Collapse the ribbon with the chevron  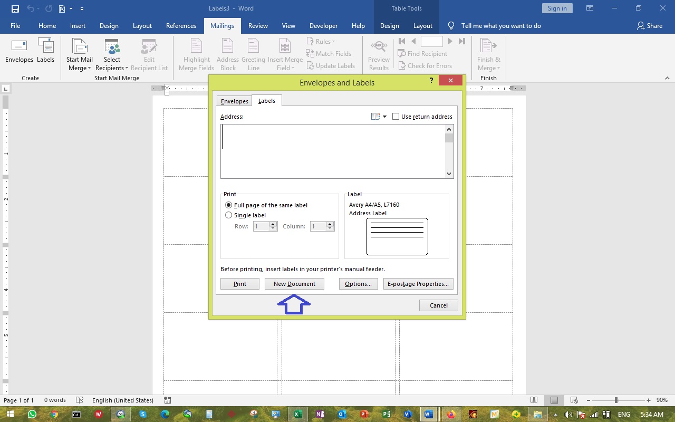tap(667, 78)
